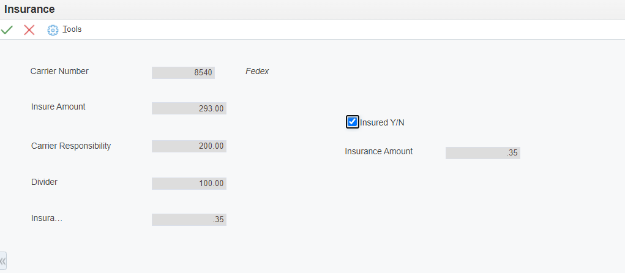625x273 pixels.
Task: Click the field beside truncated Insura… label
Action: click(189, 220)
